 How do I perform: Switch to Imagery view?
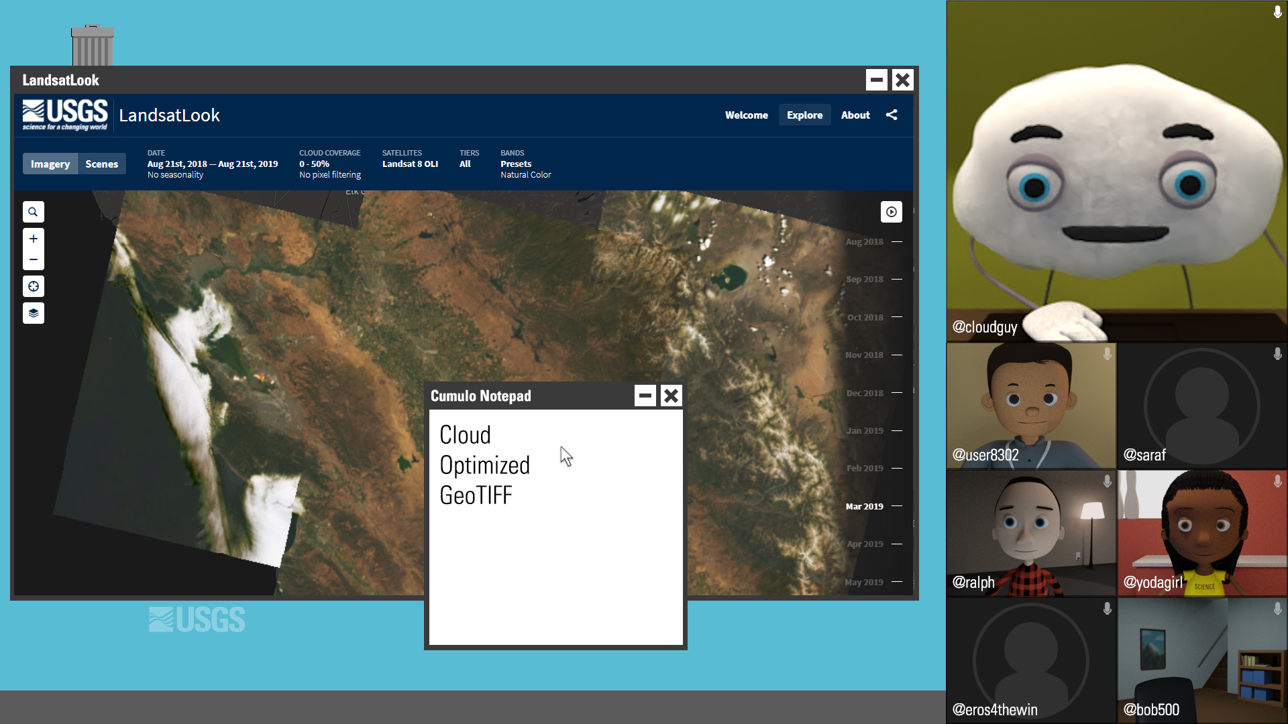(x=50, y=164)
